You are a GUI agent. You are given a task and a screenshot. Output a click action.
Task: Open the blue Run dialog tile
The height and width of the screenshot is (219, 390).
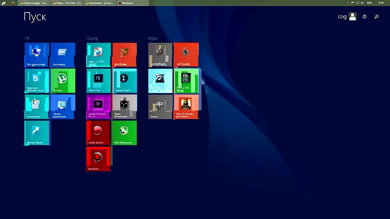(63, 55)
